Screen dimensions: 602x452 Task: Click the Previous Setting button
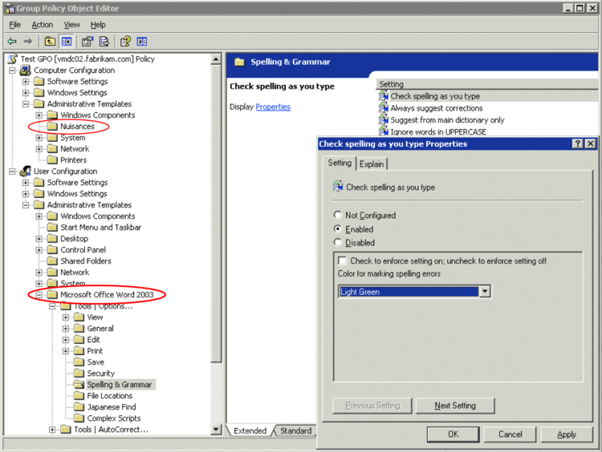[372, 406]
